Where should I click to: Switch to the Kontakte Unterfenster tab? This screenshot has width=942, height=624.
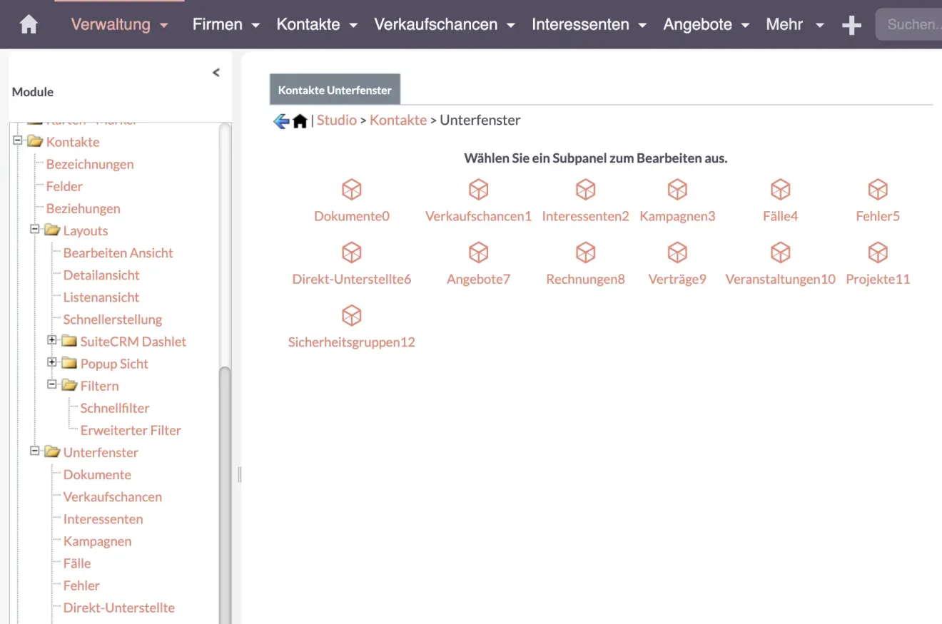334,90
